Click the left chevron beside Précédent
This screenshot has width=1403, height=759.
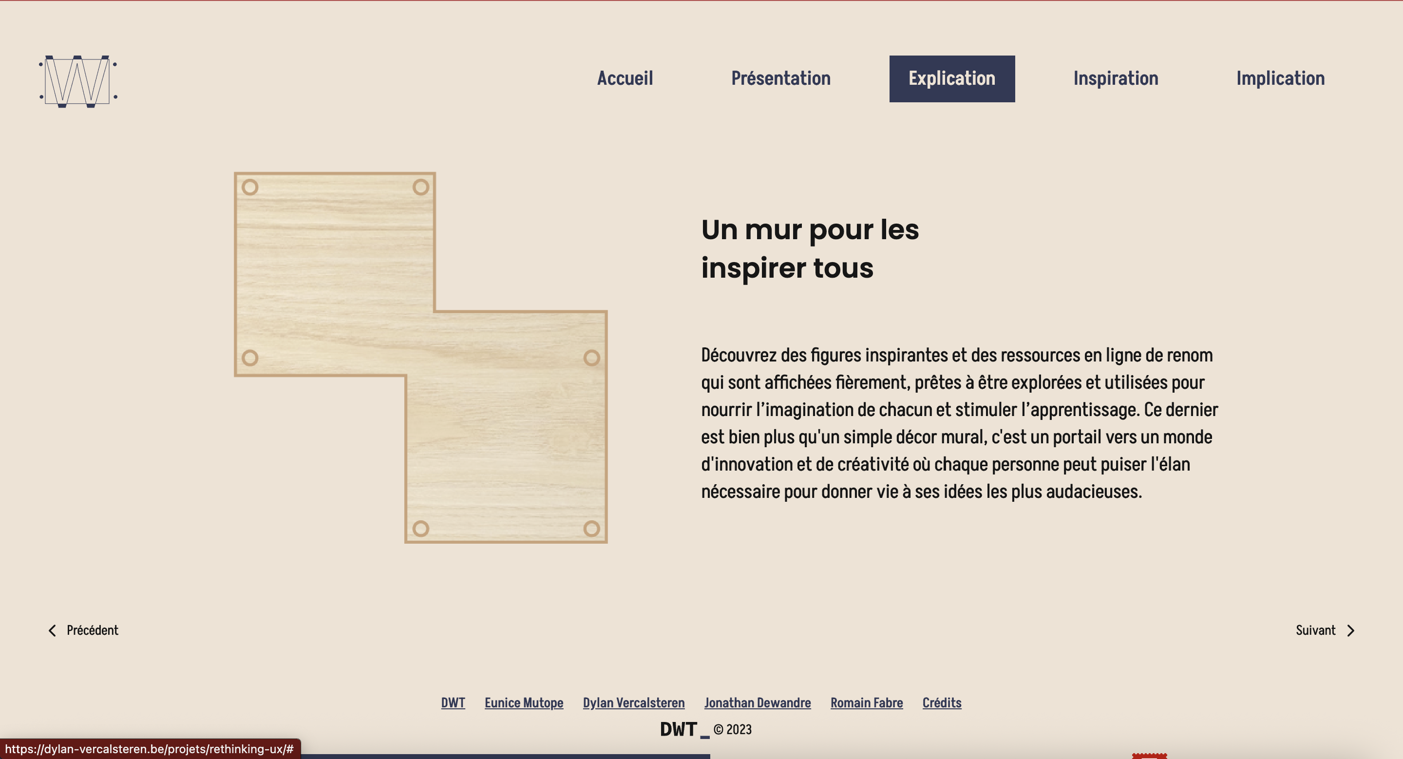pos(52,630)
